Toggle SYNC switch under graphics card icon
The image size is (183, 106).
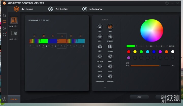(16, 39)
